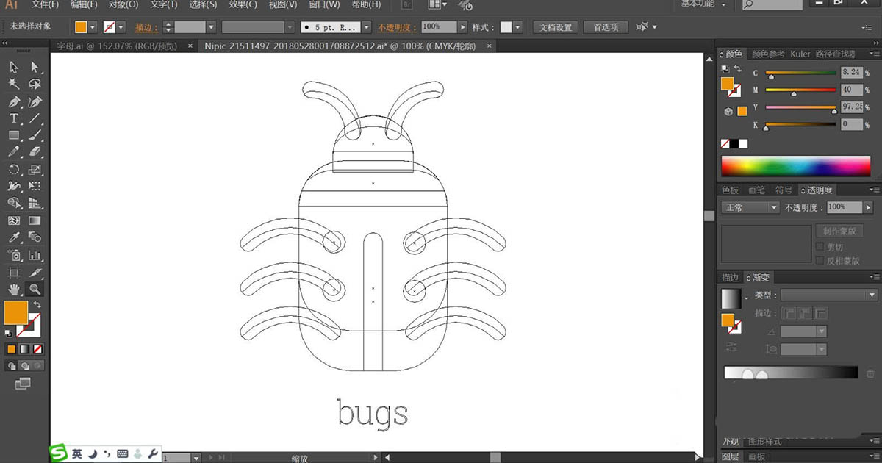Select the Rectangle tool
This screenshot has height=463, width=882.
click(x=14, y=135)
